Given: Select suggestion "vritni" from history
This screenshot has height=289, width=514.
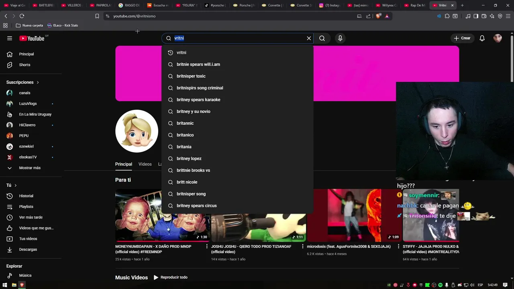Looking at the screenshot, I should (237, 53).
